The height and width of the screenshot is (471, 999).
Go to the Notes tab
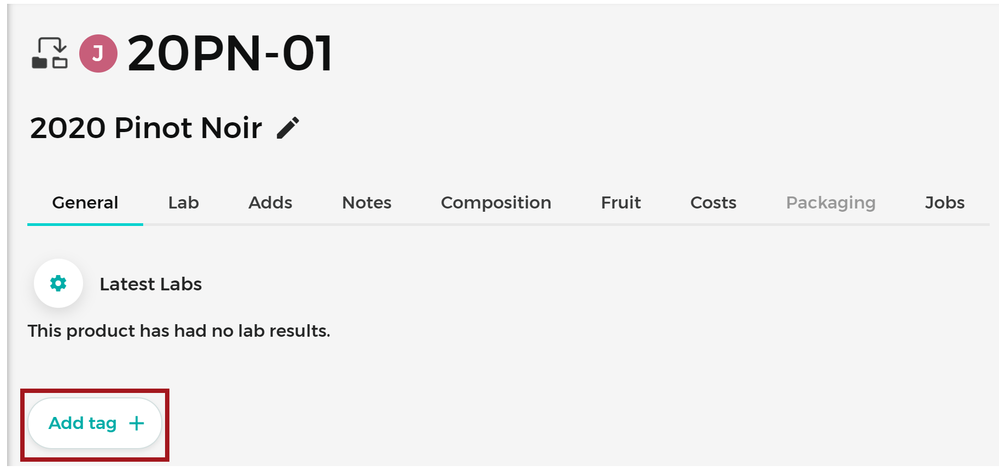pos(367,202)
